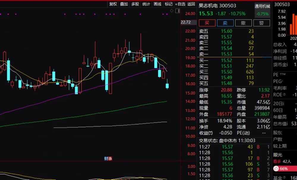Click the red 买 buy button
The height and width of the screenshot is (180, 297).
click(x=207, y=23)
